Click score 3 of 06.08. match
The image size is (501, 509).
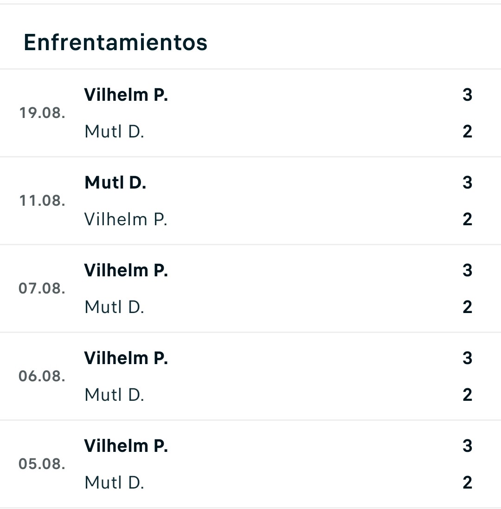pos(467,358)
